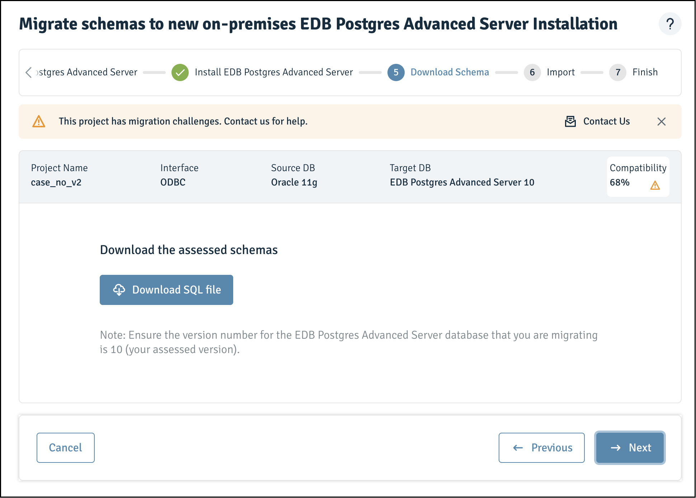Go to the Import step

tap(561, 72)
